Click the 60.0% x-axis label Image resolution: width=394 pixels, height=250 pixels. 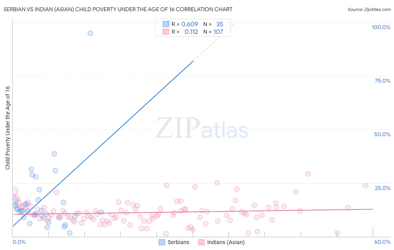click(x=382, y=242)
